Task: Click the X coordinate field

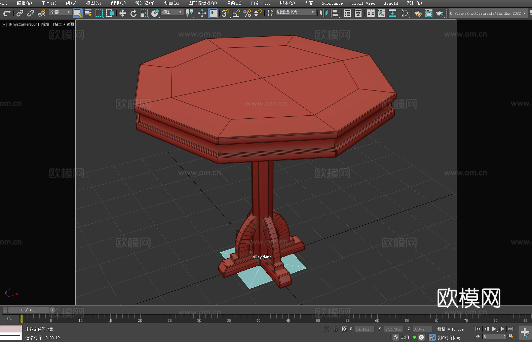Action: 365,329
